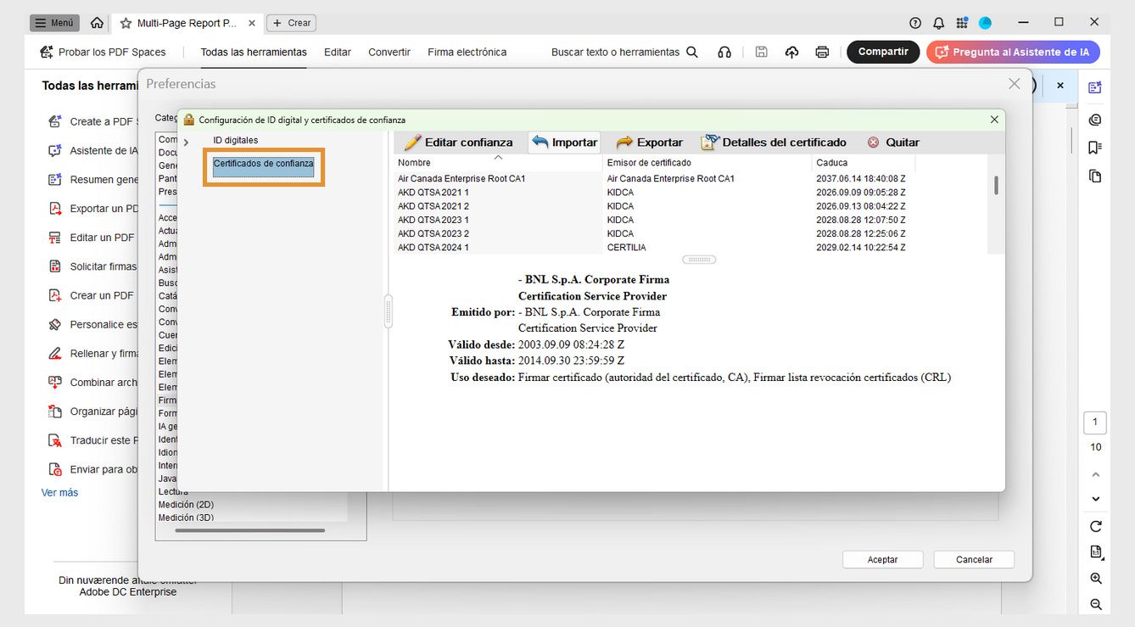Activate the read aloud headphones icon
Viewport: 1135px width, 627px height.
724,52
